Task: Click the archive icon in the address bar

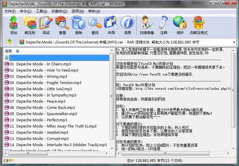Action: (22, 42)
